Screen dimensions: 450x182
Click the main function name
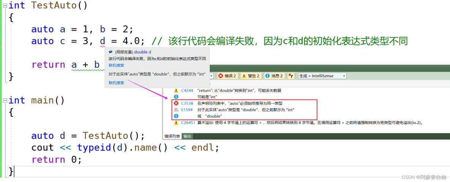pos(42,100)
